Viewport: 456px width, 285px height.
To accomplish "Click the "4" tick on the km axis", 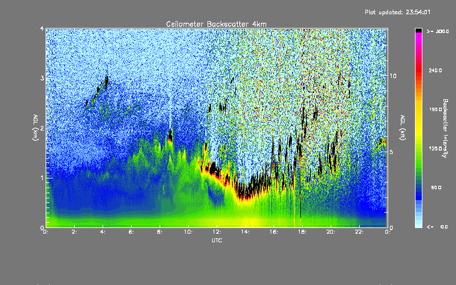I will [x=42, y=29].
